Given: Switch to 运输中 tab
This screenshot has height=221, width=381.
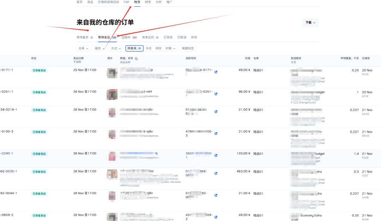Looking at the screenshot, I should [129, 37].
